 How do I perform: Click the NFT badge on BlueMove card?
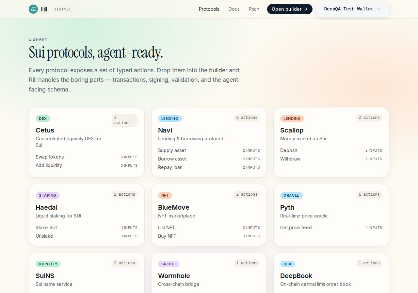point(165,195)
